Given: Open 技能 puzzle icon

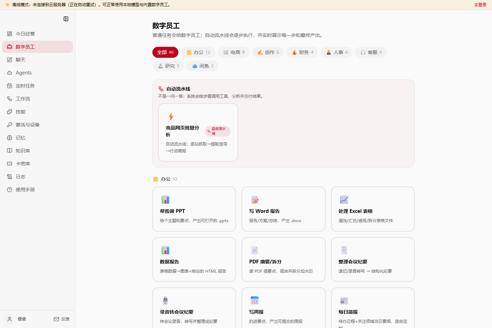Looking at the screenshot, I should click(x=10, y=112).
